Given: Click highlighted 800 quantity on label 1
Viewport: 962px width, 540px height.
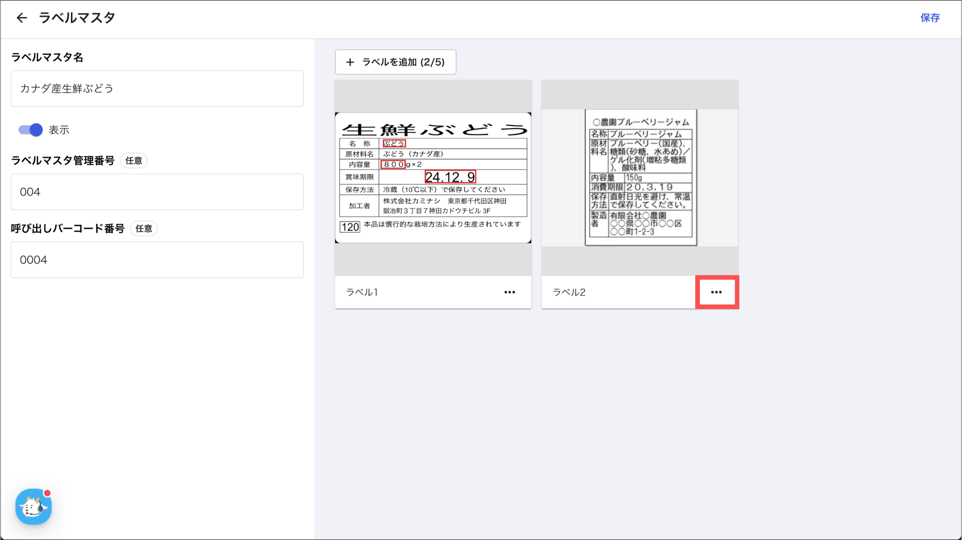Looking at the screenshot, I should pos(393,164).
